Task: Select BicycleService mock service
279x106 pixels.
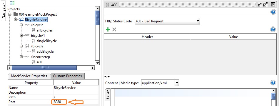Action: [x=36, y=20]
